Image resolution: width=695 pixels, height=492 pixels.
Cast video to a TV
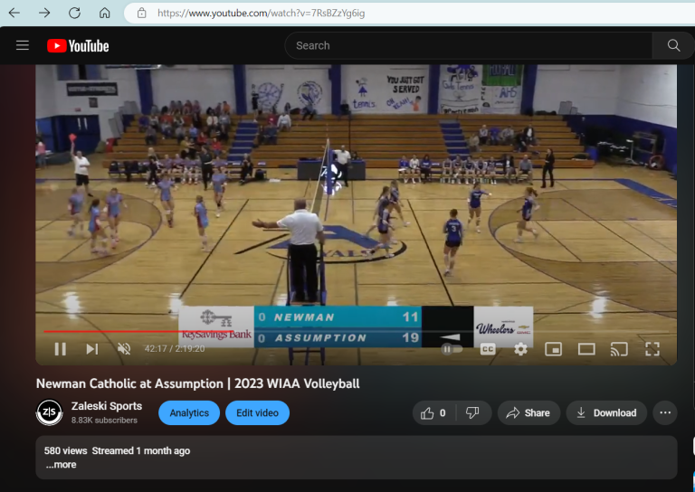coord(619,349)
